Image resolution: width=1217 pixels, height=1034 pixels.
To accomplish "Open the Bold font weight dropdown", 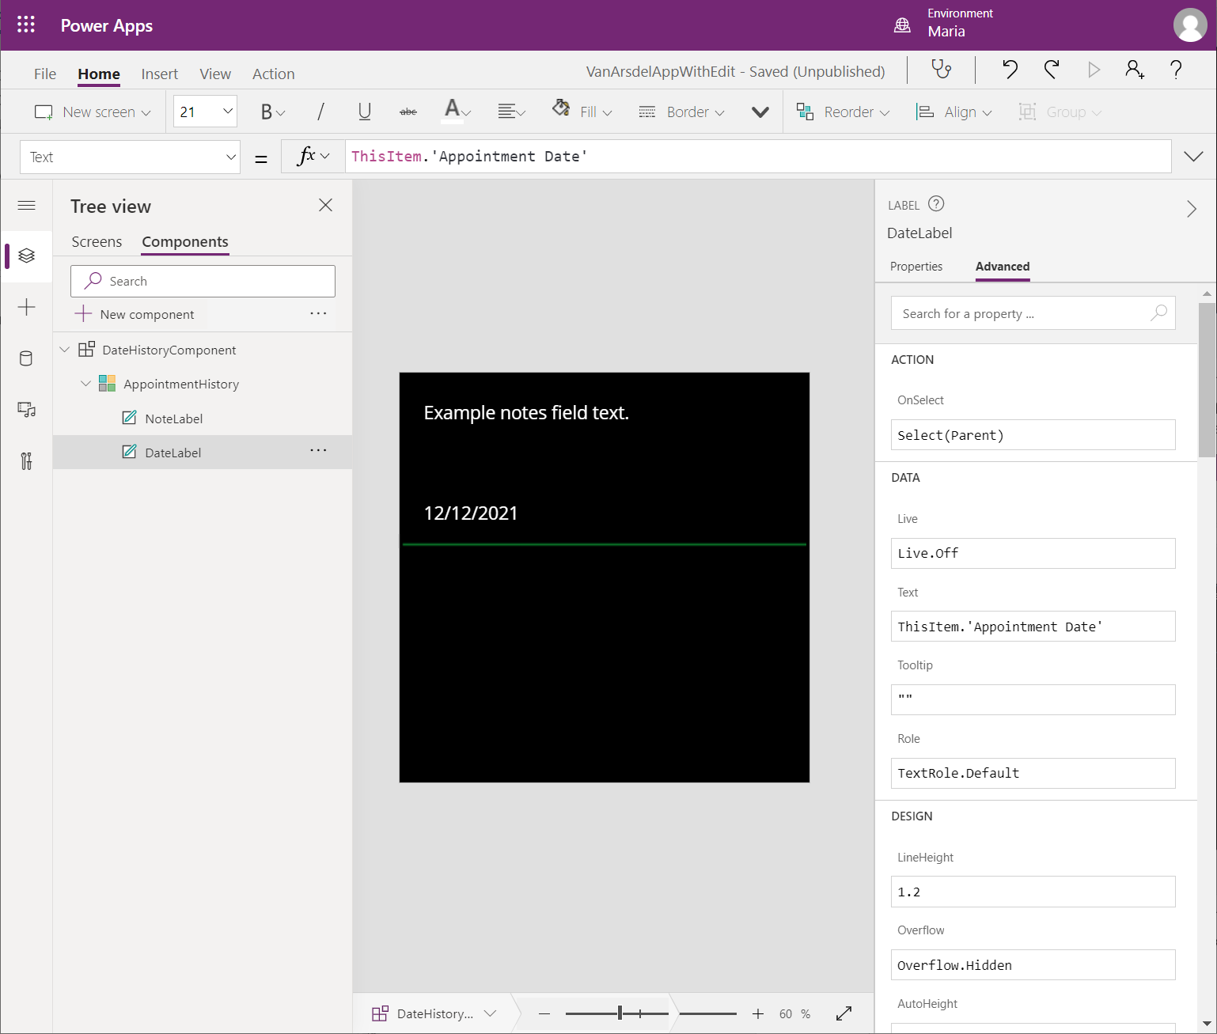I will pyautogui.click(x=273, y=112).
